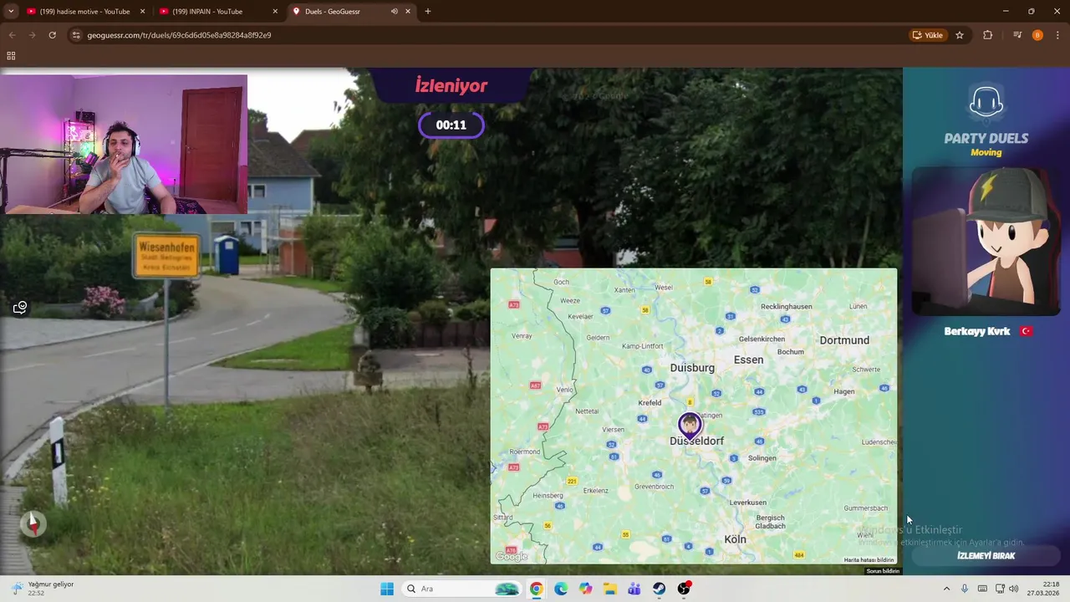Click Köln on the guess map
1070x602 pixels.
[x=735, y=539]
